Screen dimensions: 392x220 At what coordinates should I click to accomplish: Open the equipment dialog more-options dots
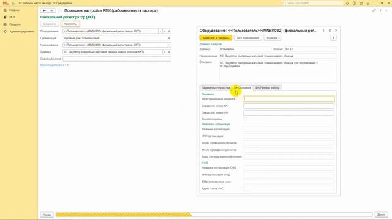pyautogui.click(x=323, y=31)
